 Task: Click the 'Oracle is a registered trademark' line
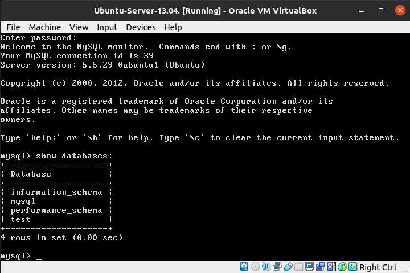coord(166,102)
